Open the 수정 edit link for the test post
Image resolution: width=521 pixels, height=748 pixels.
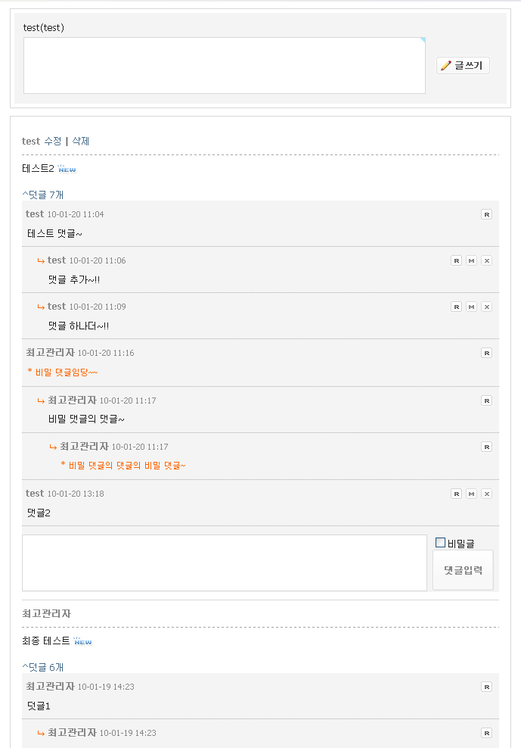click(52, 141)
